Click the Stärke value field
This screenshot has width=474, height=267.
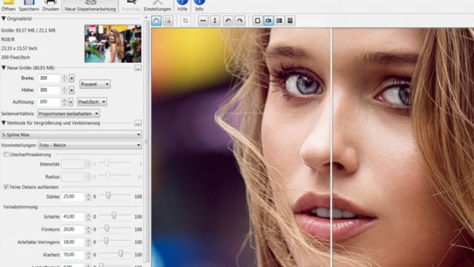coord(73,197)
